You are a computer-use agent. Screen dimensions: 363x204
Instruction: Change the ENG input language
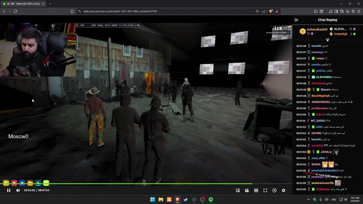coord(334,199)
